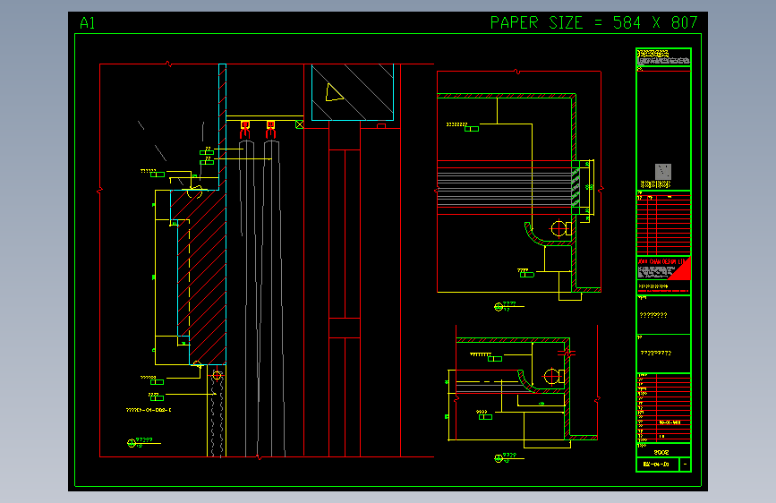Viewport: 776px width, 503px height.
Task: Click the "A1" sheet size label
Action: coord(87,23)
